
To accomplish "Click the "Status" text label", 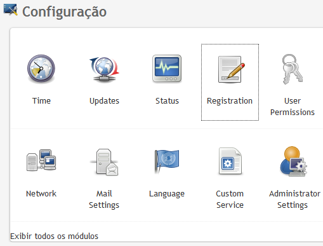I will tap(167, 100).
